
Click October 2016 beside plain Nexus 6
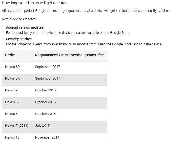[45, 102]
